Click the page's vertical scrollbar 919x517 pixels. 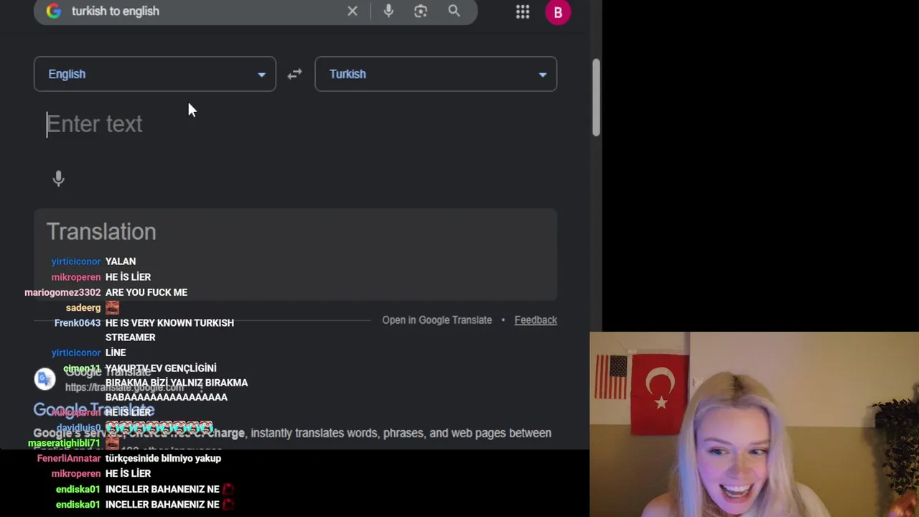click(x=596, y=97)
